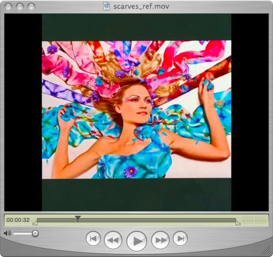This screenshot has height=257, width=273.
Task: Click the Rewind button
Action: [x=113, y=240]
